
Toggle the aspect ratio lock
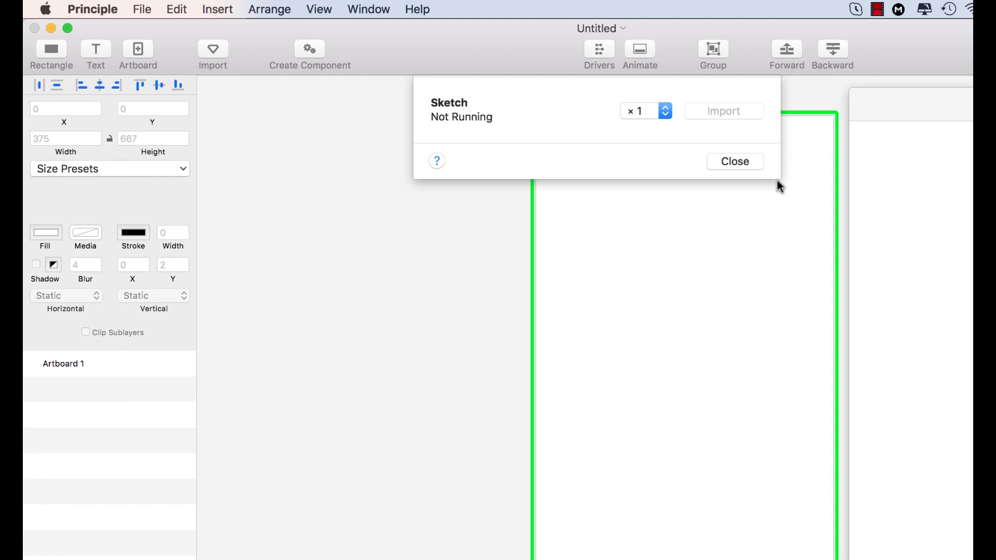pos(109,139)
